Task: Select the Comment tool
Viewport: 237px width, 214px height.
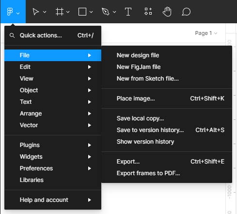Action: tap(186, 12)
